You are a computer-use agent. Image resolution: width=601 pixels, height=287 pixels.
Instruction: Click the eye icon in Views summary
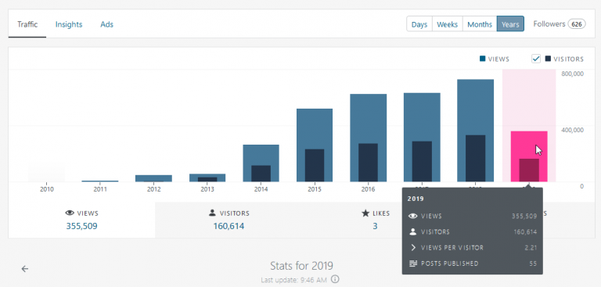tap(70, 213)
